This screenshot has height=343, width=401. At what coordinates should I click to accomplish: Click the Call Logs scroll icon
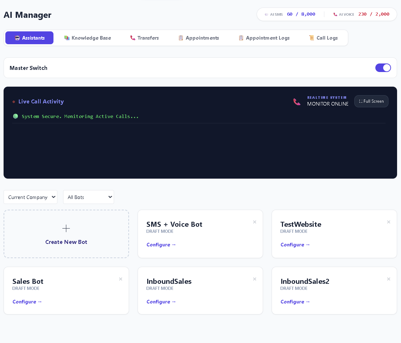(x=312, y=38)
